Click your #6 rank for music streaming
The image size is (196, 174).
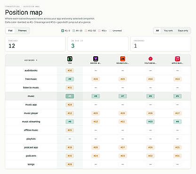point(70,122)
